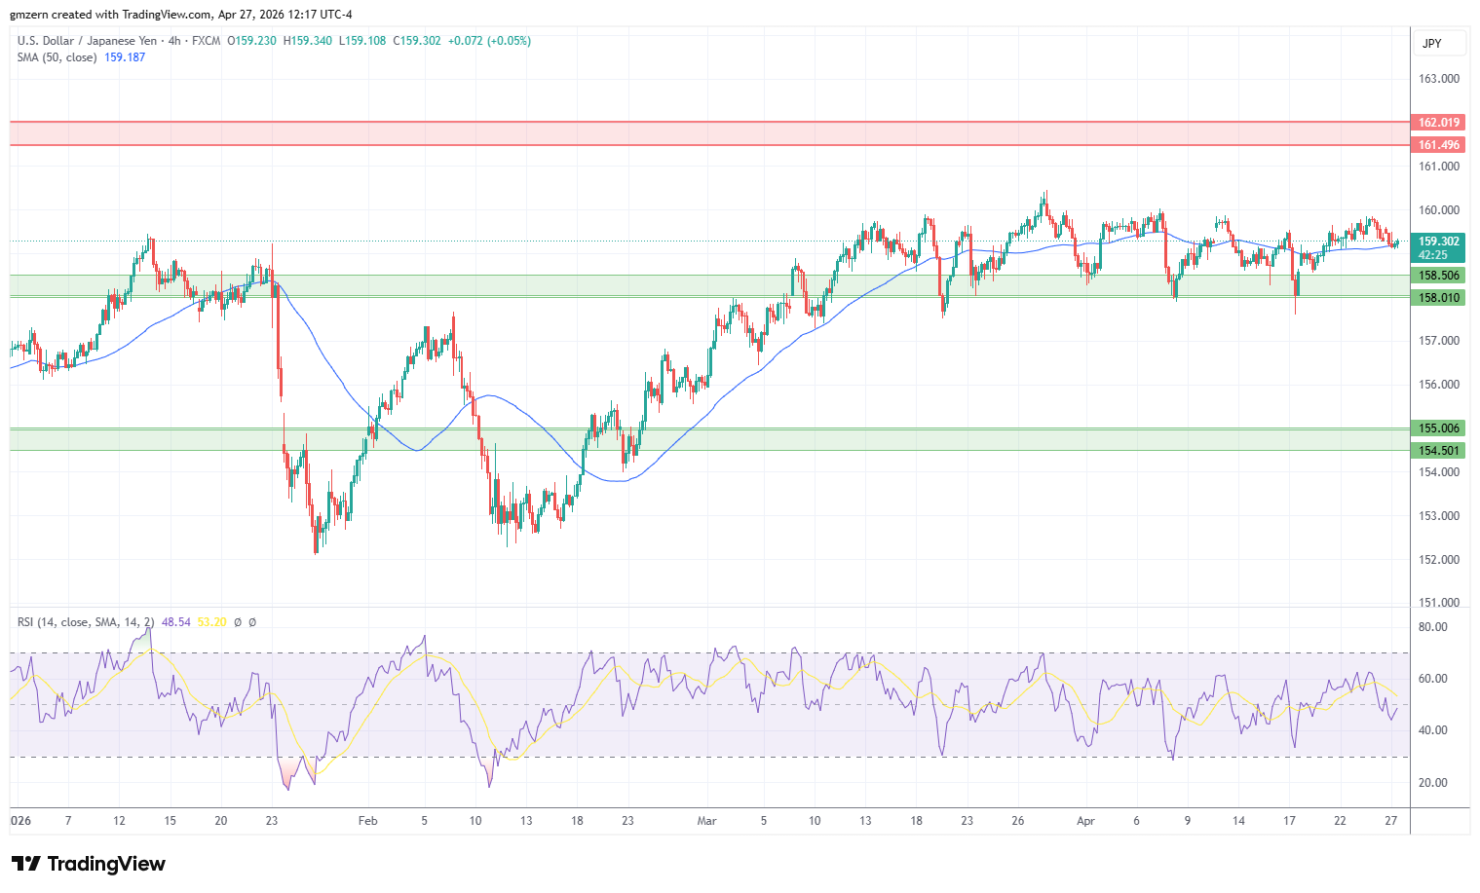Click the low price L159.108
Viewport: 1480px width, 893px height.
tap(362, 41)
